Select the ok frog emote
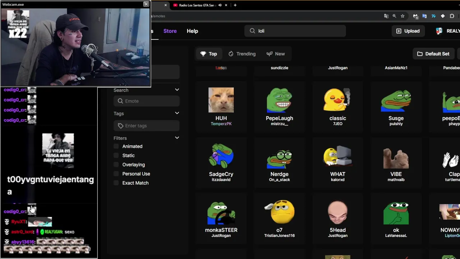The height and width of the screenshot is (259, 460). [x=396, y=213]
